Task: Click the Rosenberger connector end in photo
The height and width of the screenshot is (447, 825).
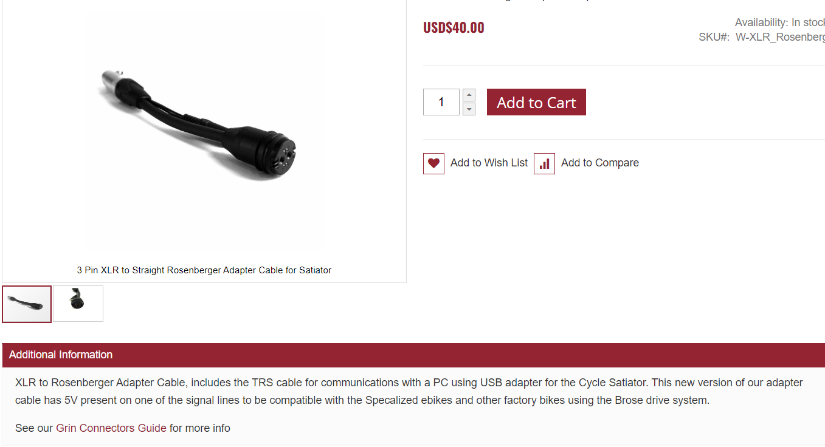Action: coord(268,149)
